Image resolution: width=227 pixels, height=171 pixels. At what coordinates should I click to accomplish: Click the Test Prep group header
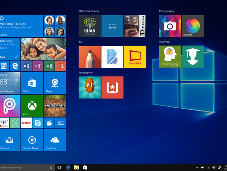pyautogui.click(x=164, y=42)
